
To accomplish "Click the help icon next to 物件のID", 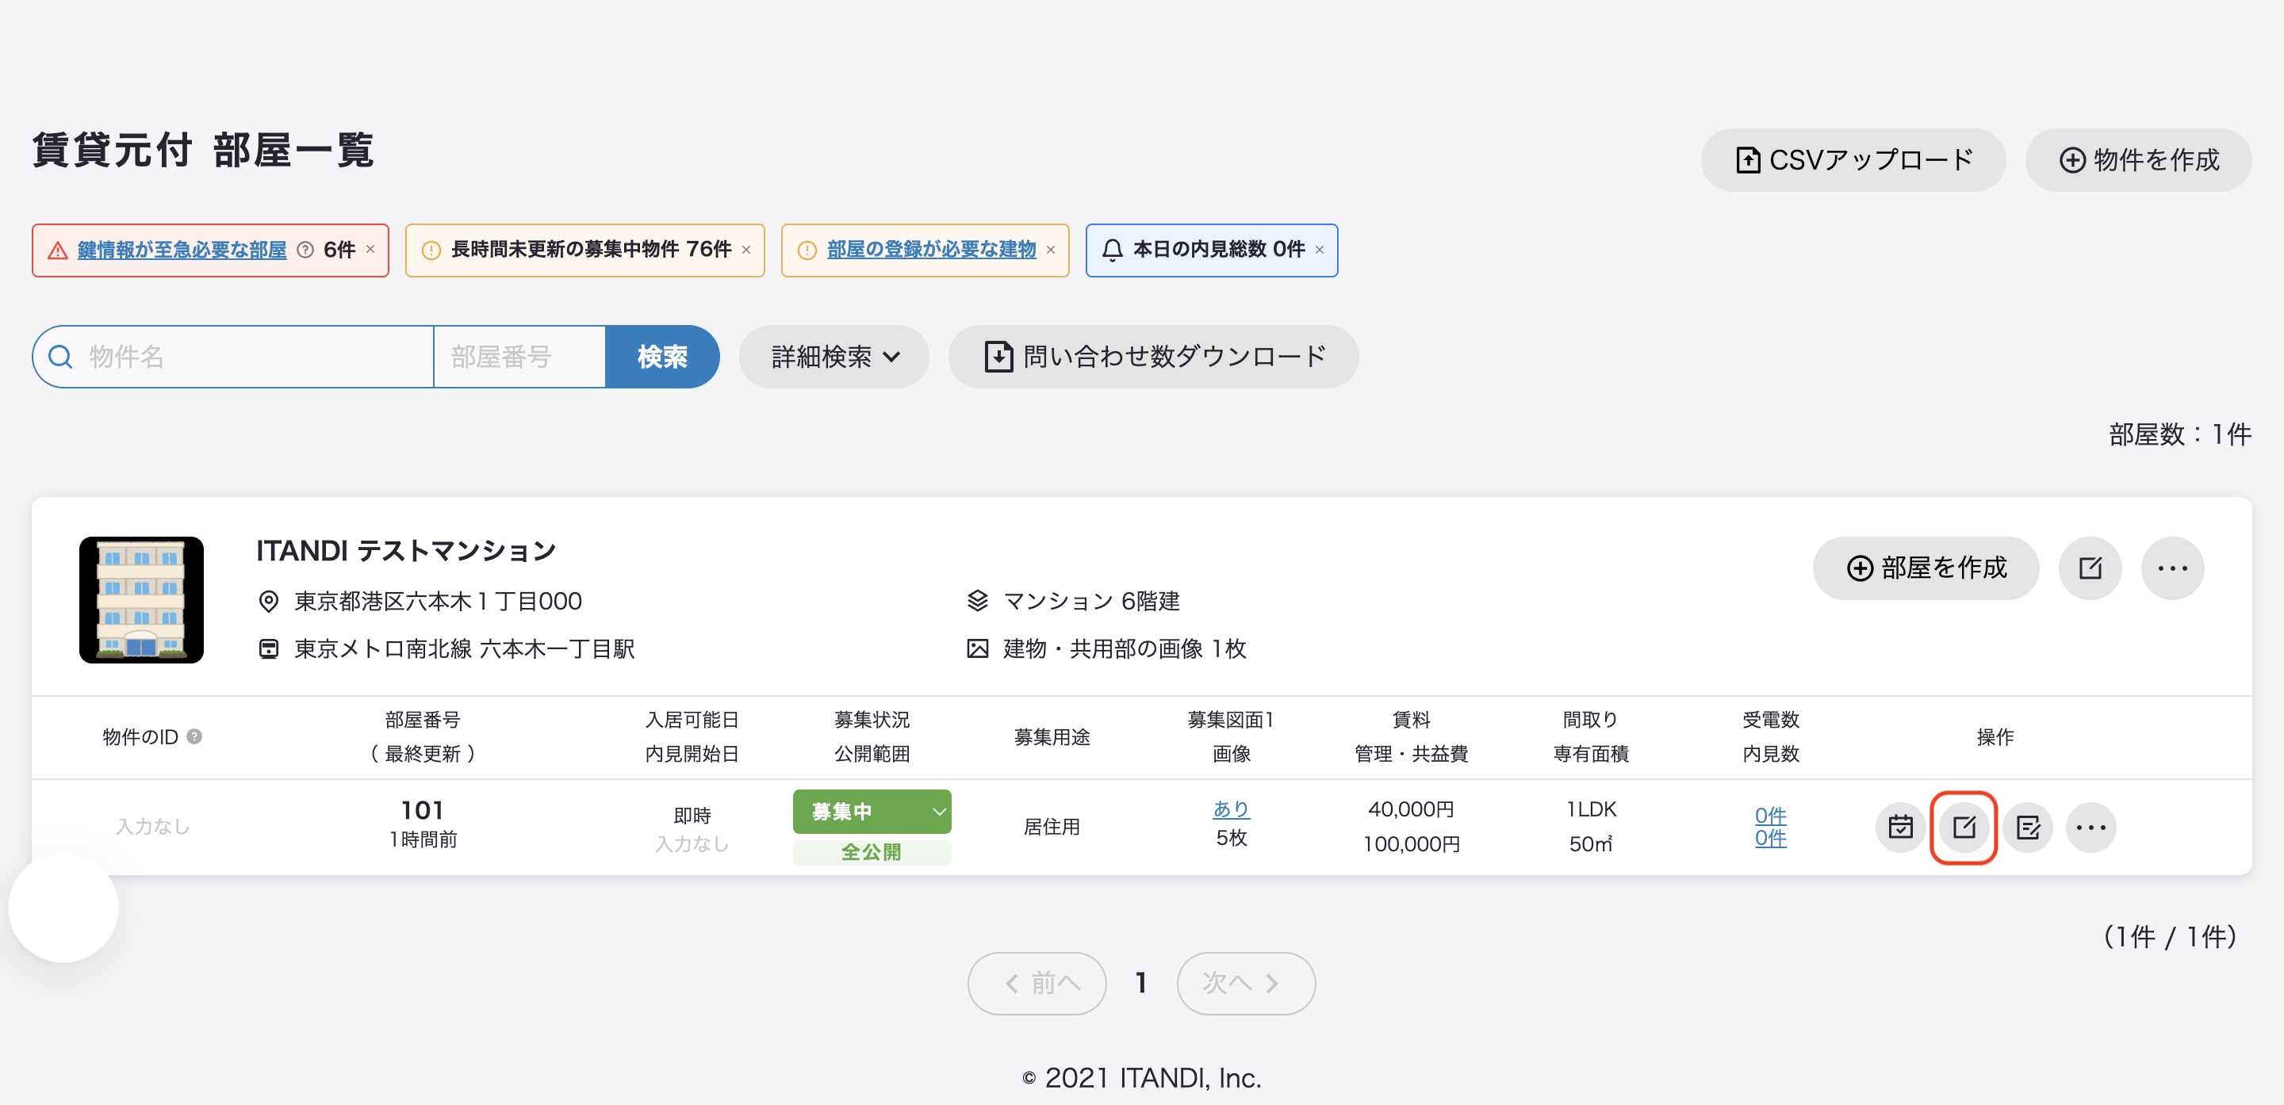I will coord(194,736).
